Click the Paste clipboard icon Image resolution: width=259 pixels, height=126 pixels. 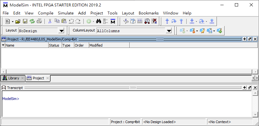[64, 21]
